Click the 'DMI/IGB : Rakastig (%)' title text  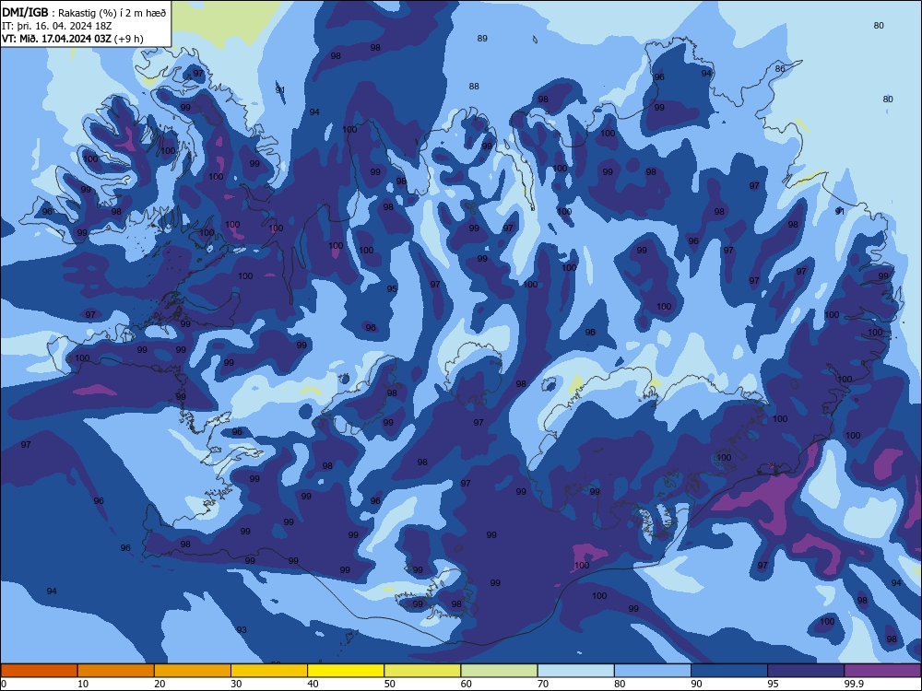[57, 12]
